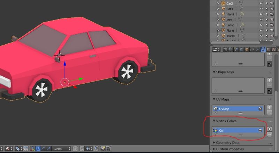
Task: Switch to the Modifiers wrench tab
Action: click(x=257, y=49)
